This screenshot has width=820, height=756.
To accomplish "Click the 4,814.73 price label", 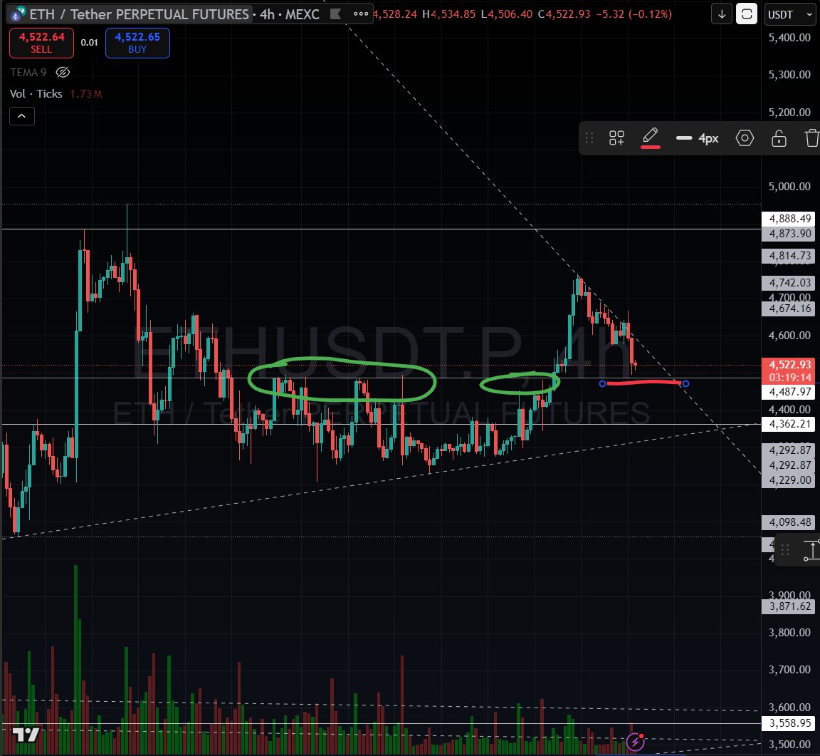I will pos(789,256).
